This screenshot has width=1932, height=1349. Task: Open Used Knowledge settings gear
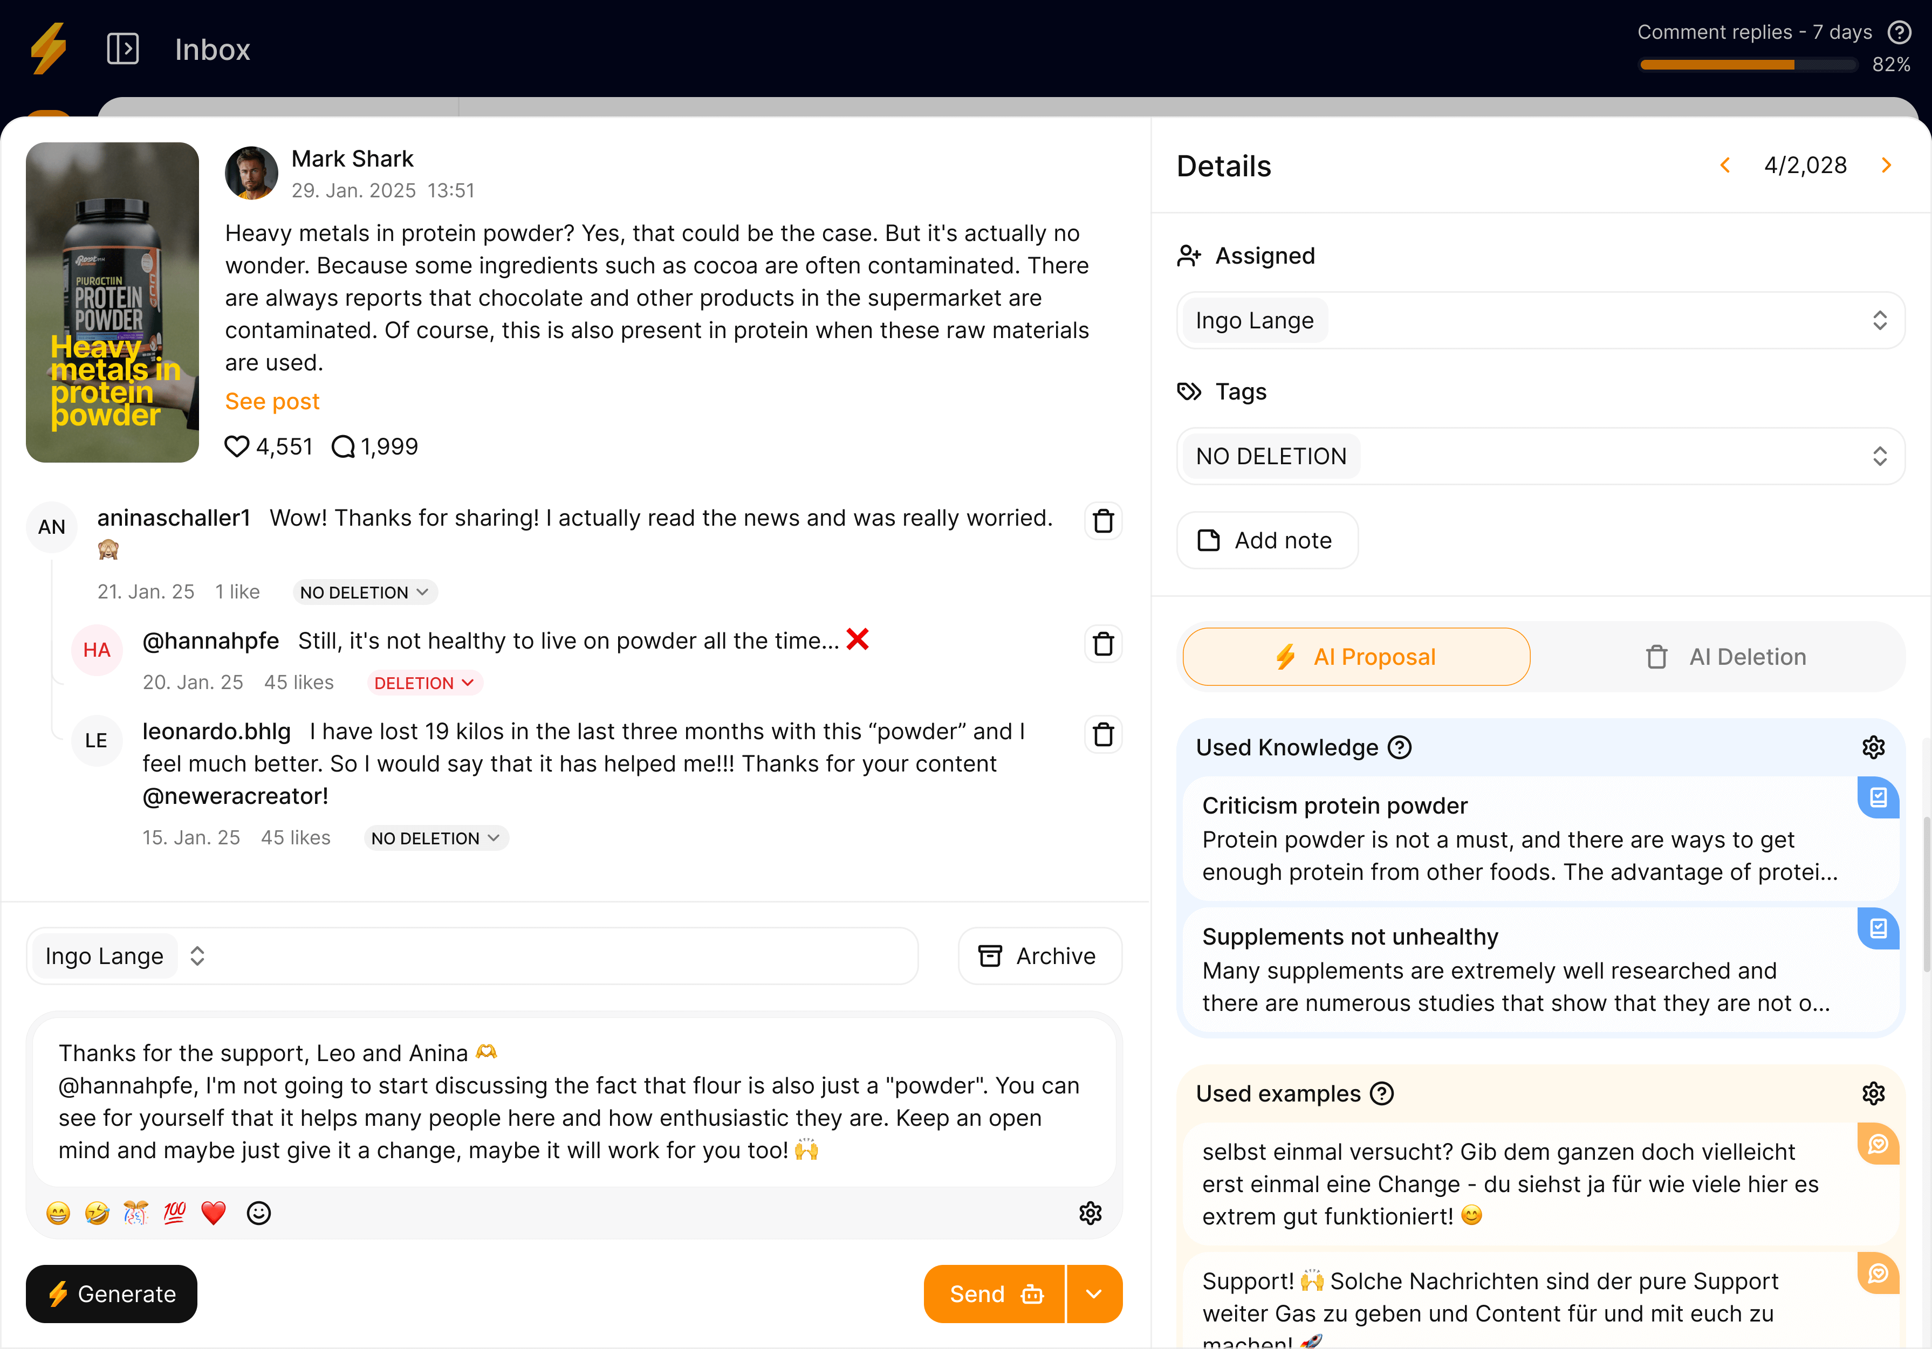click(1874, 747)
